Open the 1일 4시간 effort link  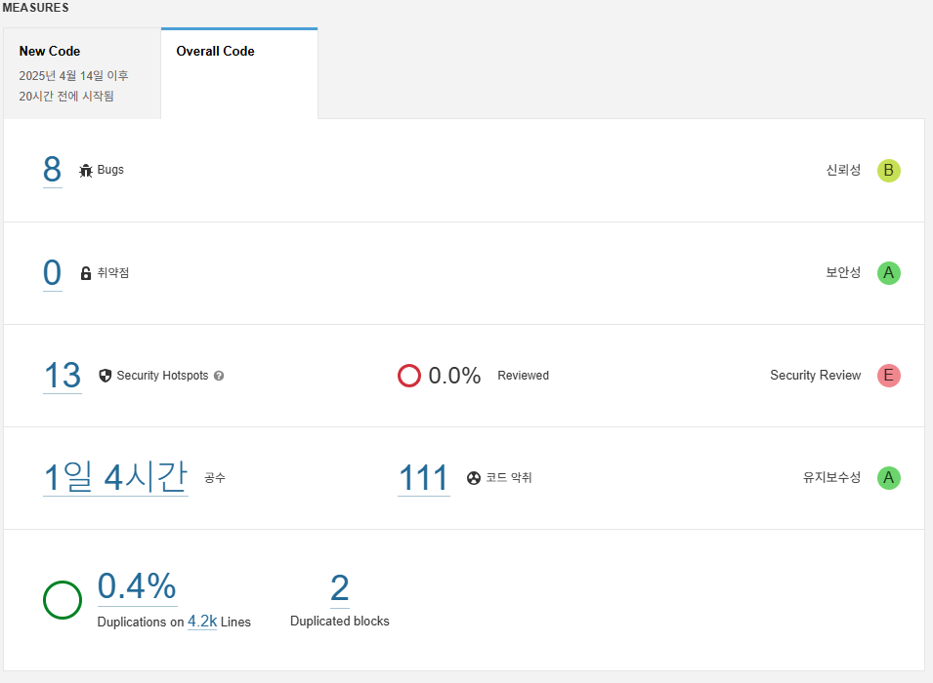coord(115,477)
